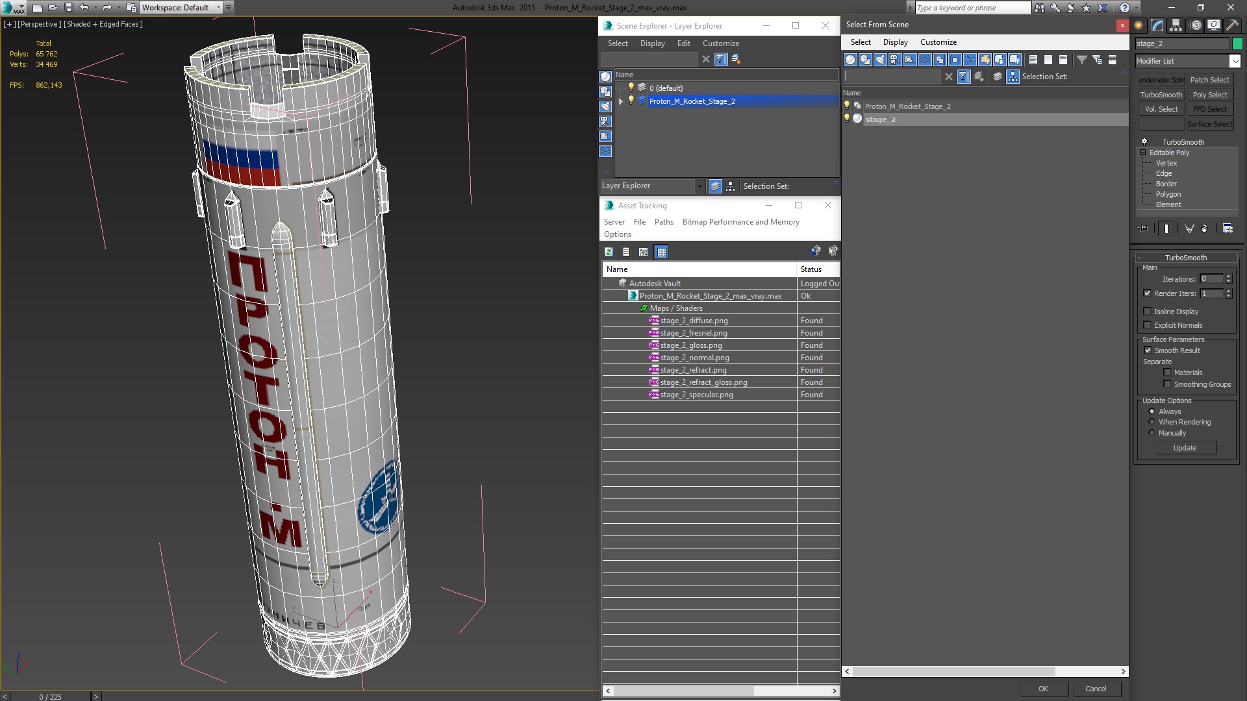Click the Redo arrow icon
Screen dimensions: 1247x701
click(x=107, y=8)
